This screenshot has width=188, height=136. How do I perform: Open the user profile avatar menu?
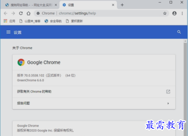pyautogui.click(x=174, y=13)
